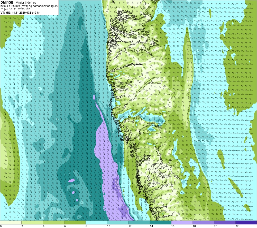Select the 20–22 m/s violet legend swatch

pyautogui.click(x=225, y=222)
